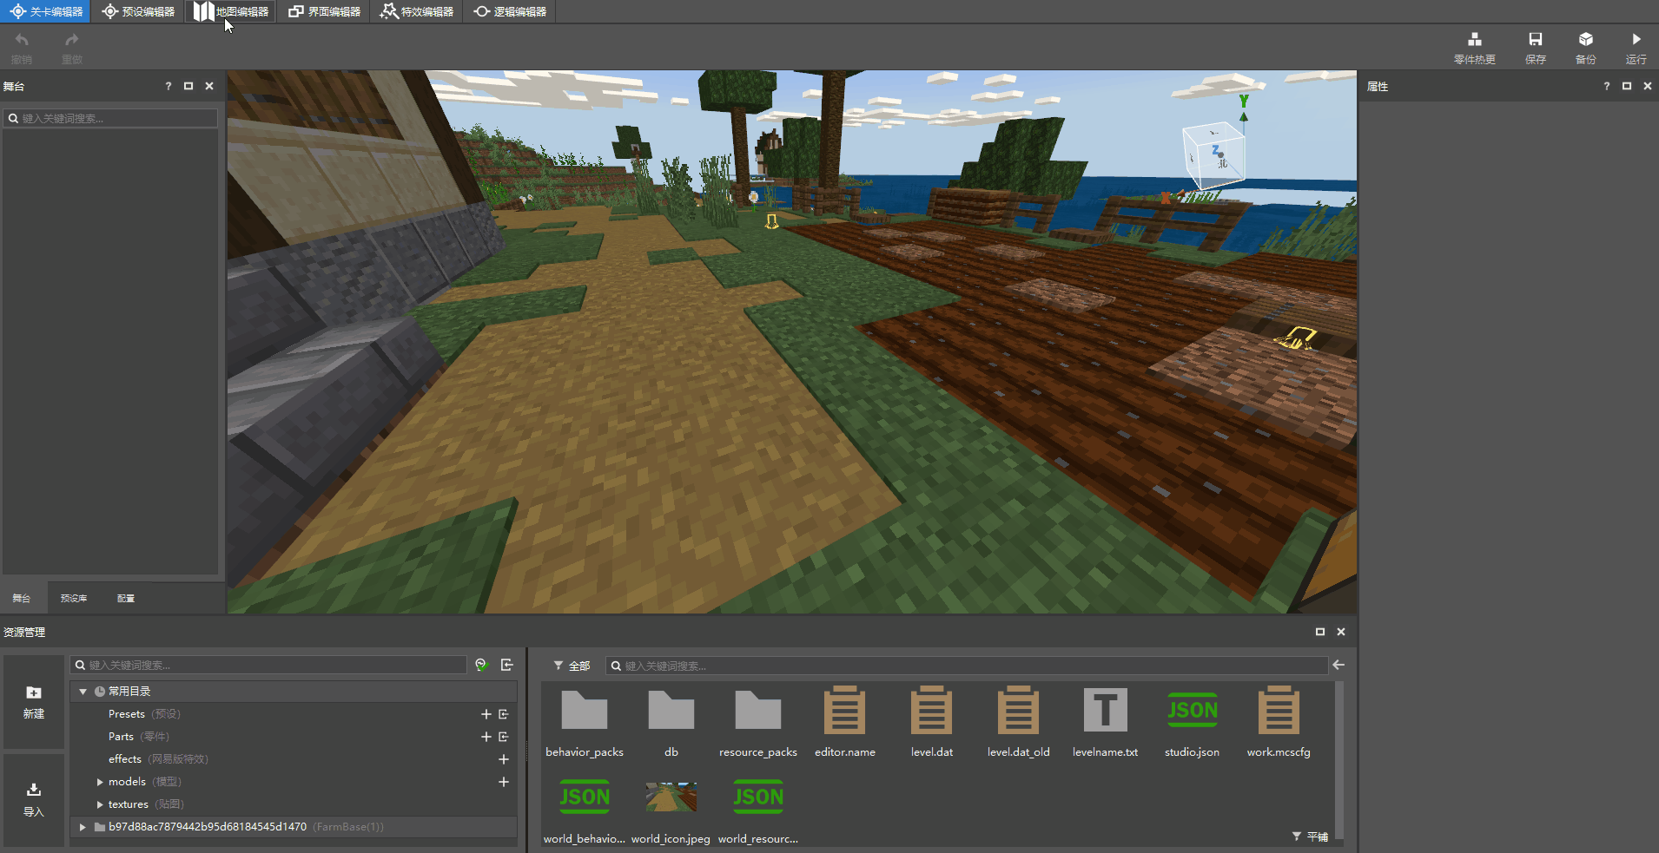Close the 舞台 panel
The image size is (1659, 853).
coord(209,86)
